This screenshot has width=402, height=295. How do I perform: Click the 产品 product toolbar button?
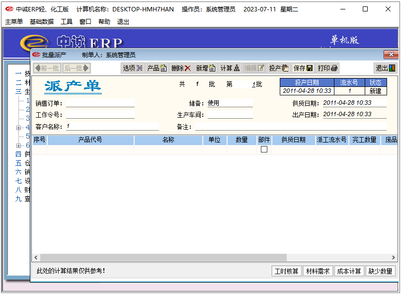click(157, 68)
